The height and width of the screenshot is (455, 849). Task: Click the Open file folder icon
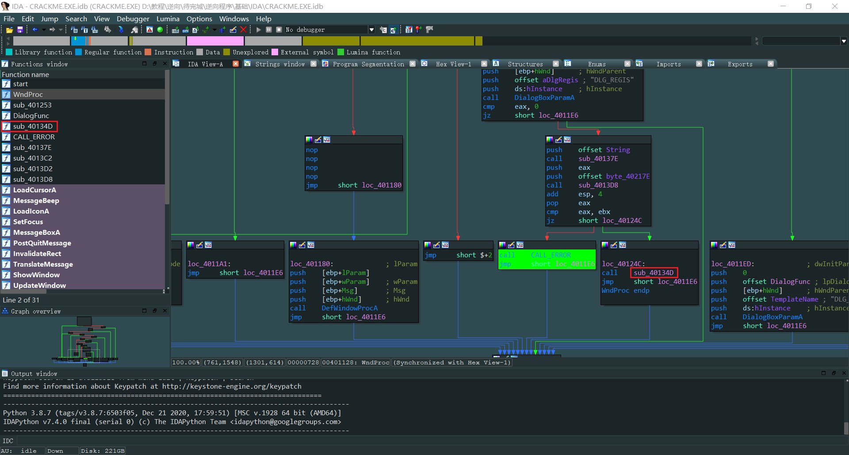(9, 30)
